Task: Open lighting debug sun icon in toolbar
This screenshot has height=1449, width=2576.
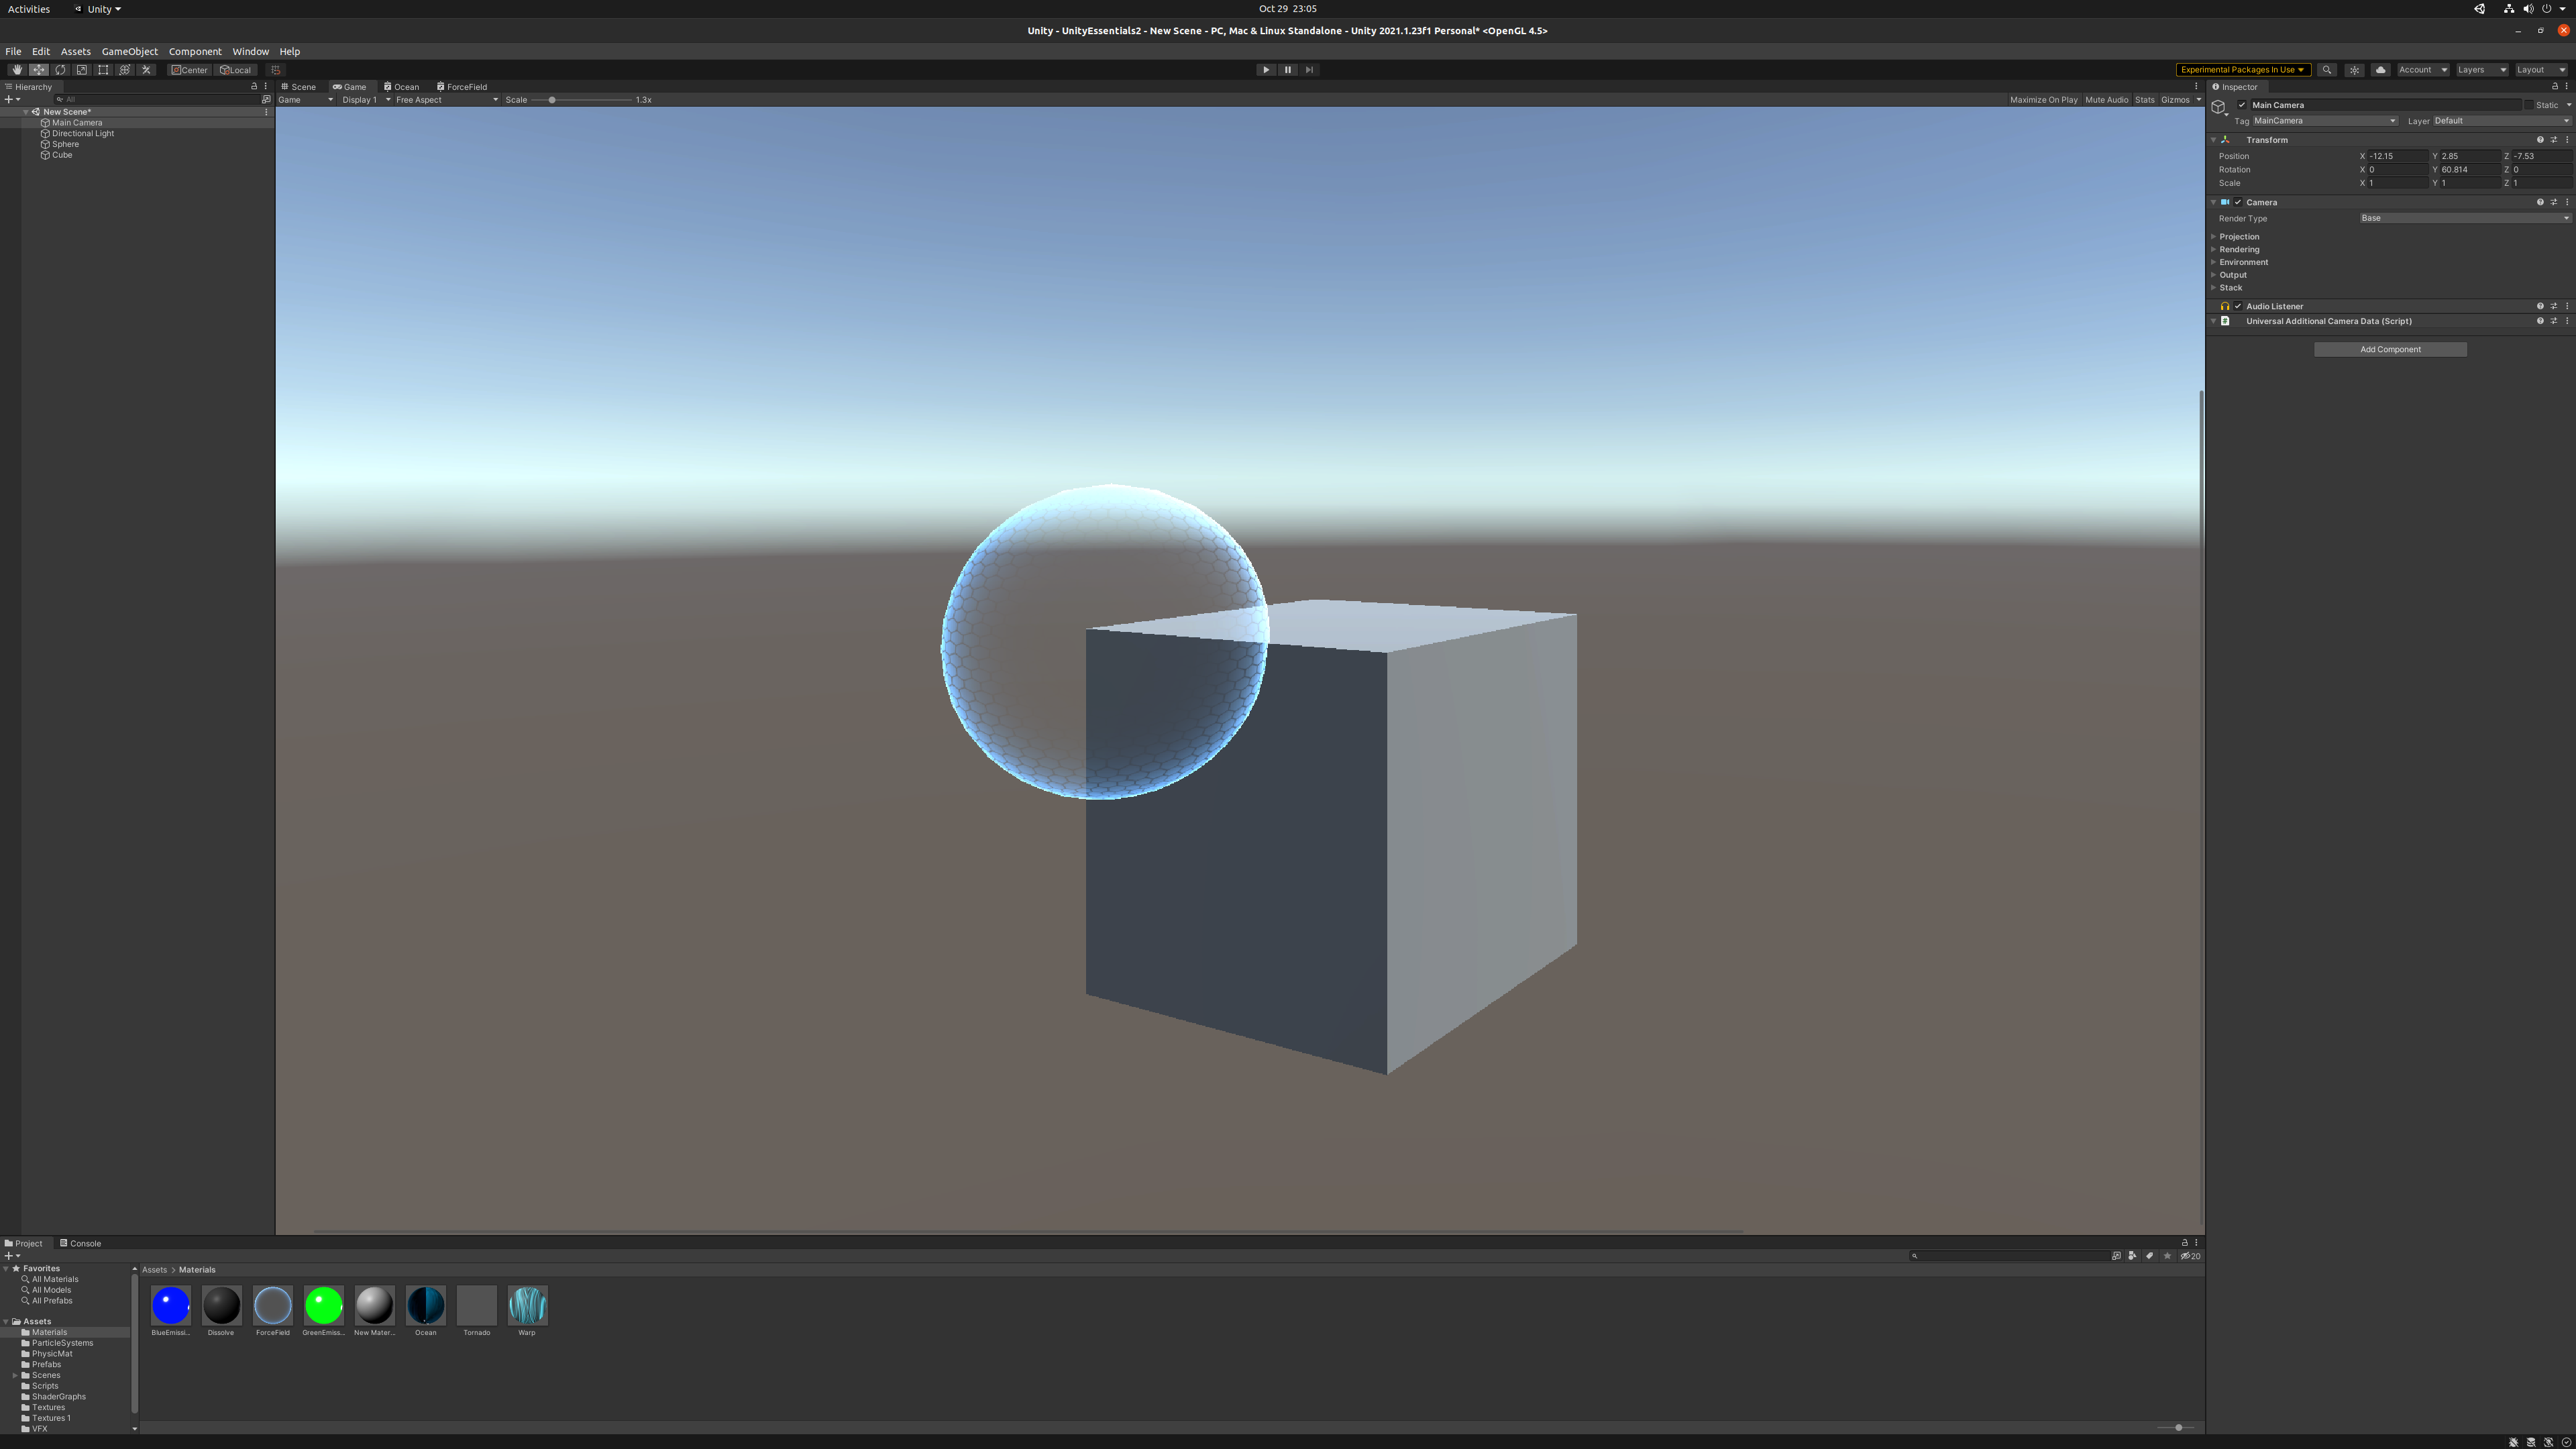Action: point(2354,70)
